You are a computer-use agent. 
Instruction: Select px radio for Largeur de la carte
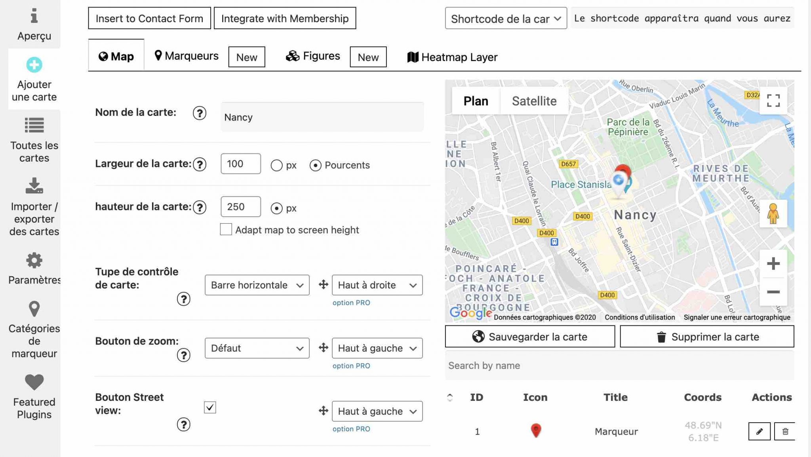pyautogui.click(x=276, y=165)
